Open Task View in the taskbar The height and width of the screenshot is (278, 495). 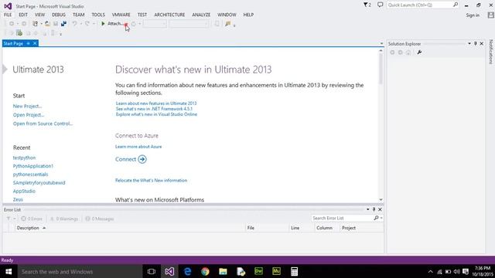pyautogui.click(x=152, y=271)
